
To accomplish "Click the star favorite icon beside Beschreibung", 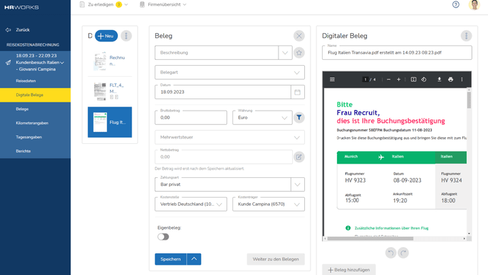I will (x=299, y=52).
